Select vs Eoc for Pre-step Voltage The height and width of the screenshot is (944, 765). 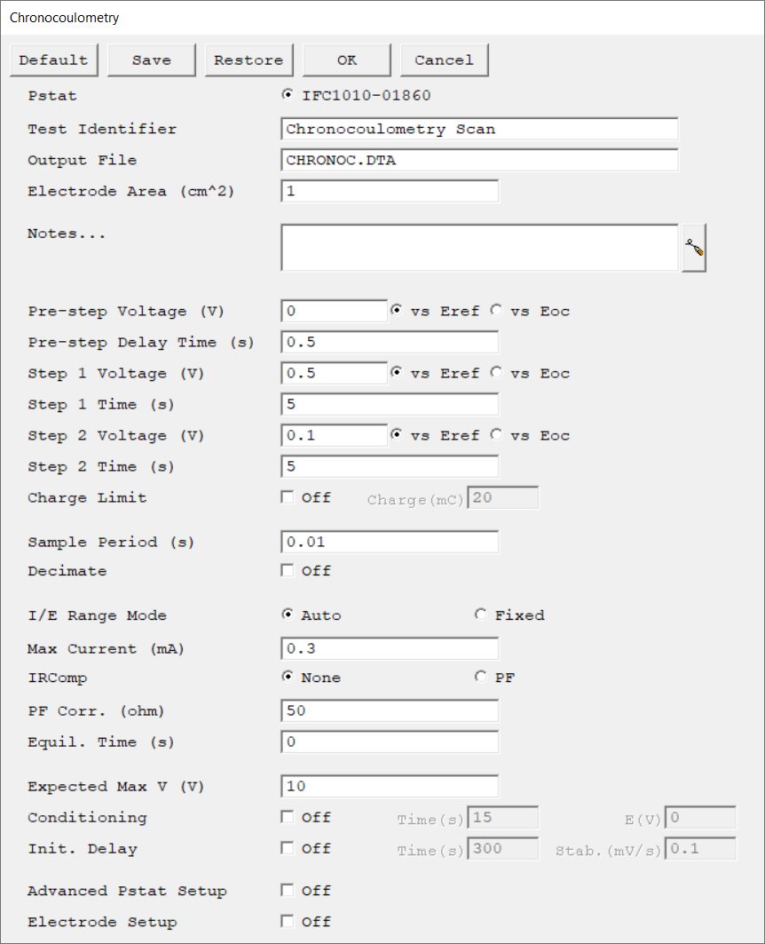[x=496, y=311]
